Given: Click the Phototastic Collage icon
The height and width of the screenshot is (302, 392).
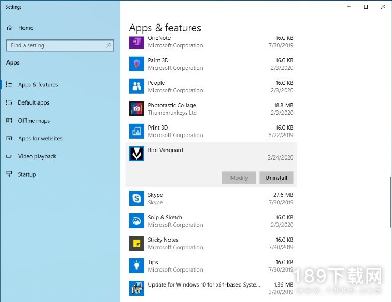Looking at the screenshot, I should pyautogui.click(x=137, y=109).
